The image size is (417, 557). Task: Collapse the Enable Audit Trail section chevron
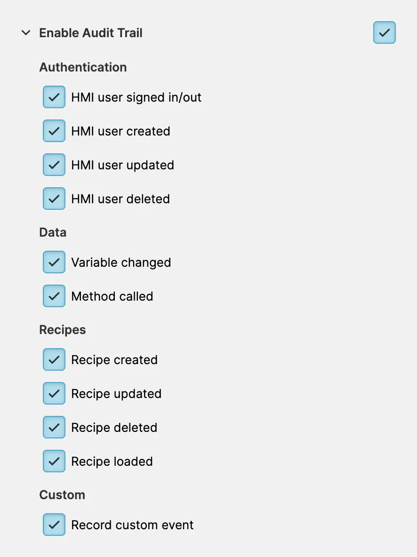click(25, 33)
